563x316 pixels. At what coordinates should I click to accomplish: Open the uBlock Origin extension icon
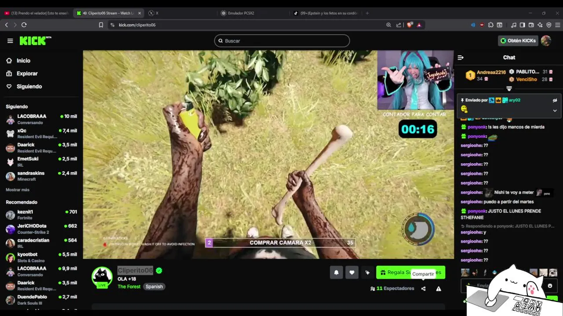(x=482, y=25)
